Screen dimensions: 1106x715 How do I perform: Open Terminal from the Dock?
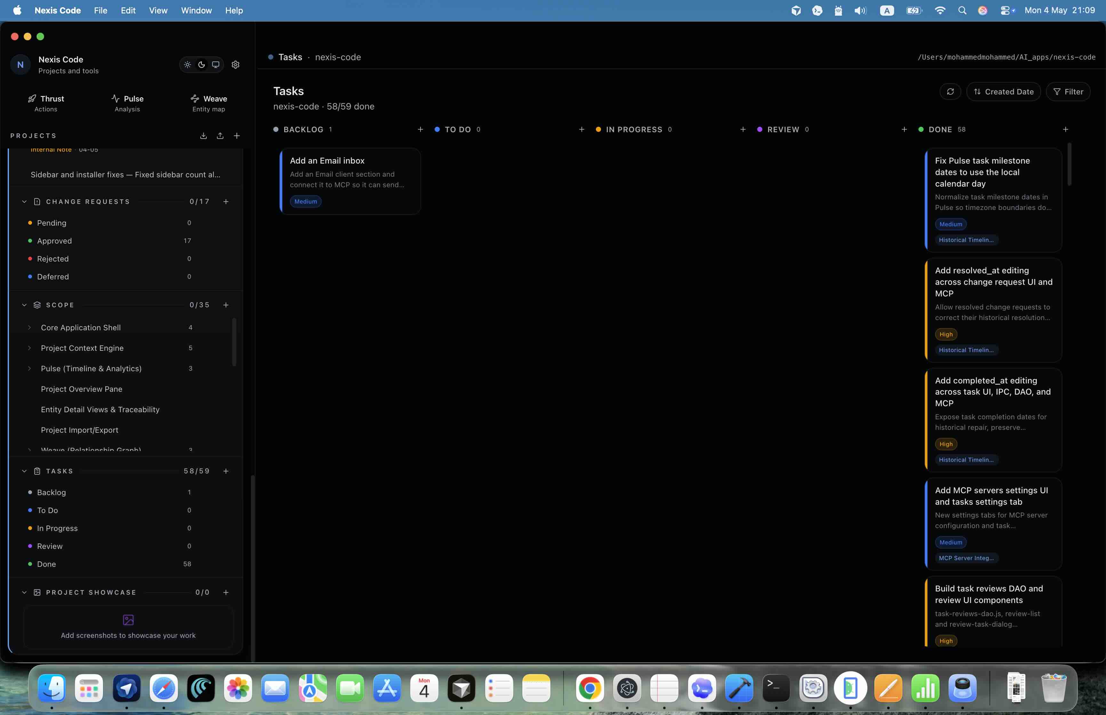coord(776,688)
